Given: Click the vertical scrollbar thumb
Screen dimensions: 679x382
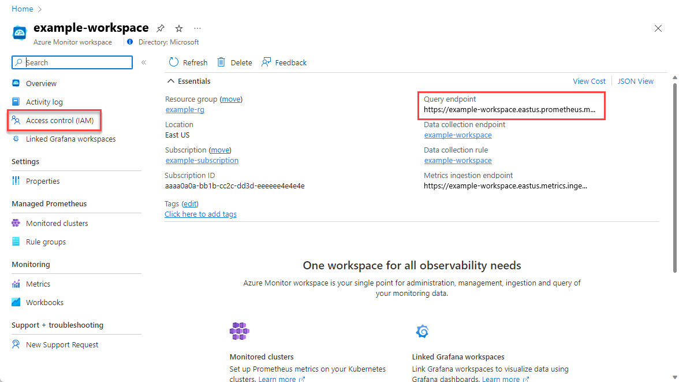Looking at the screenshot, I should point(674,178).
